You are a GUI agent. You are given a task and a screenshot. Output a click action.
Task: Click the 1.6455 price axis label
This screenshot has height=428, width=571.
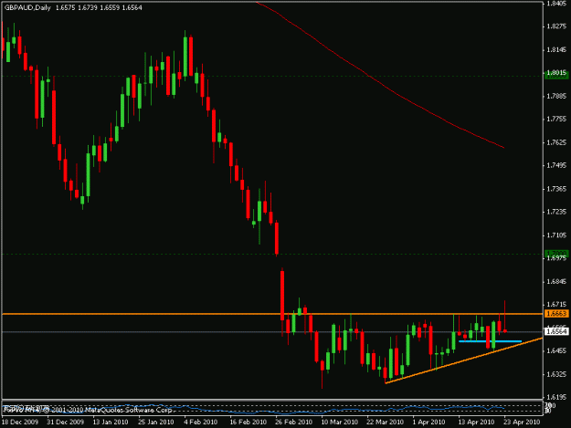coord(556,351)
